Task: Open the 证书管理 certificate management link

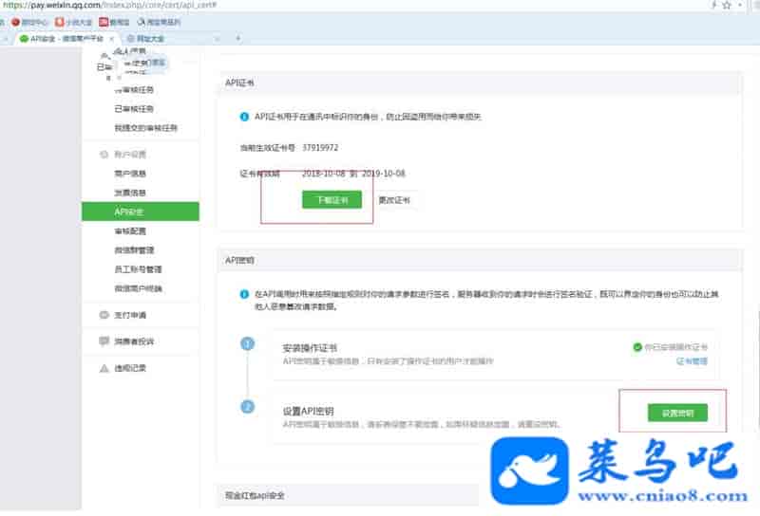Action: click(x=691, y=361)
